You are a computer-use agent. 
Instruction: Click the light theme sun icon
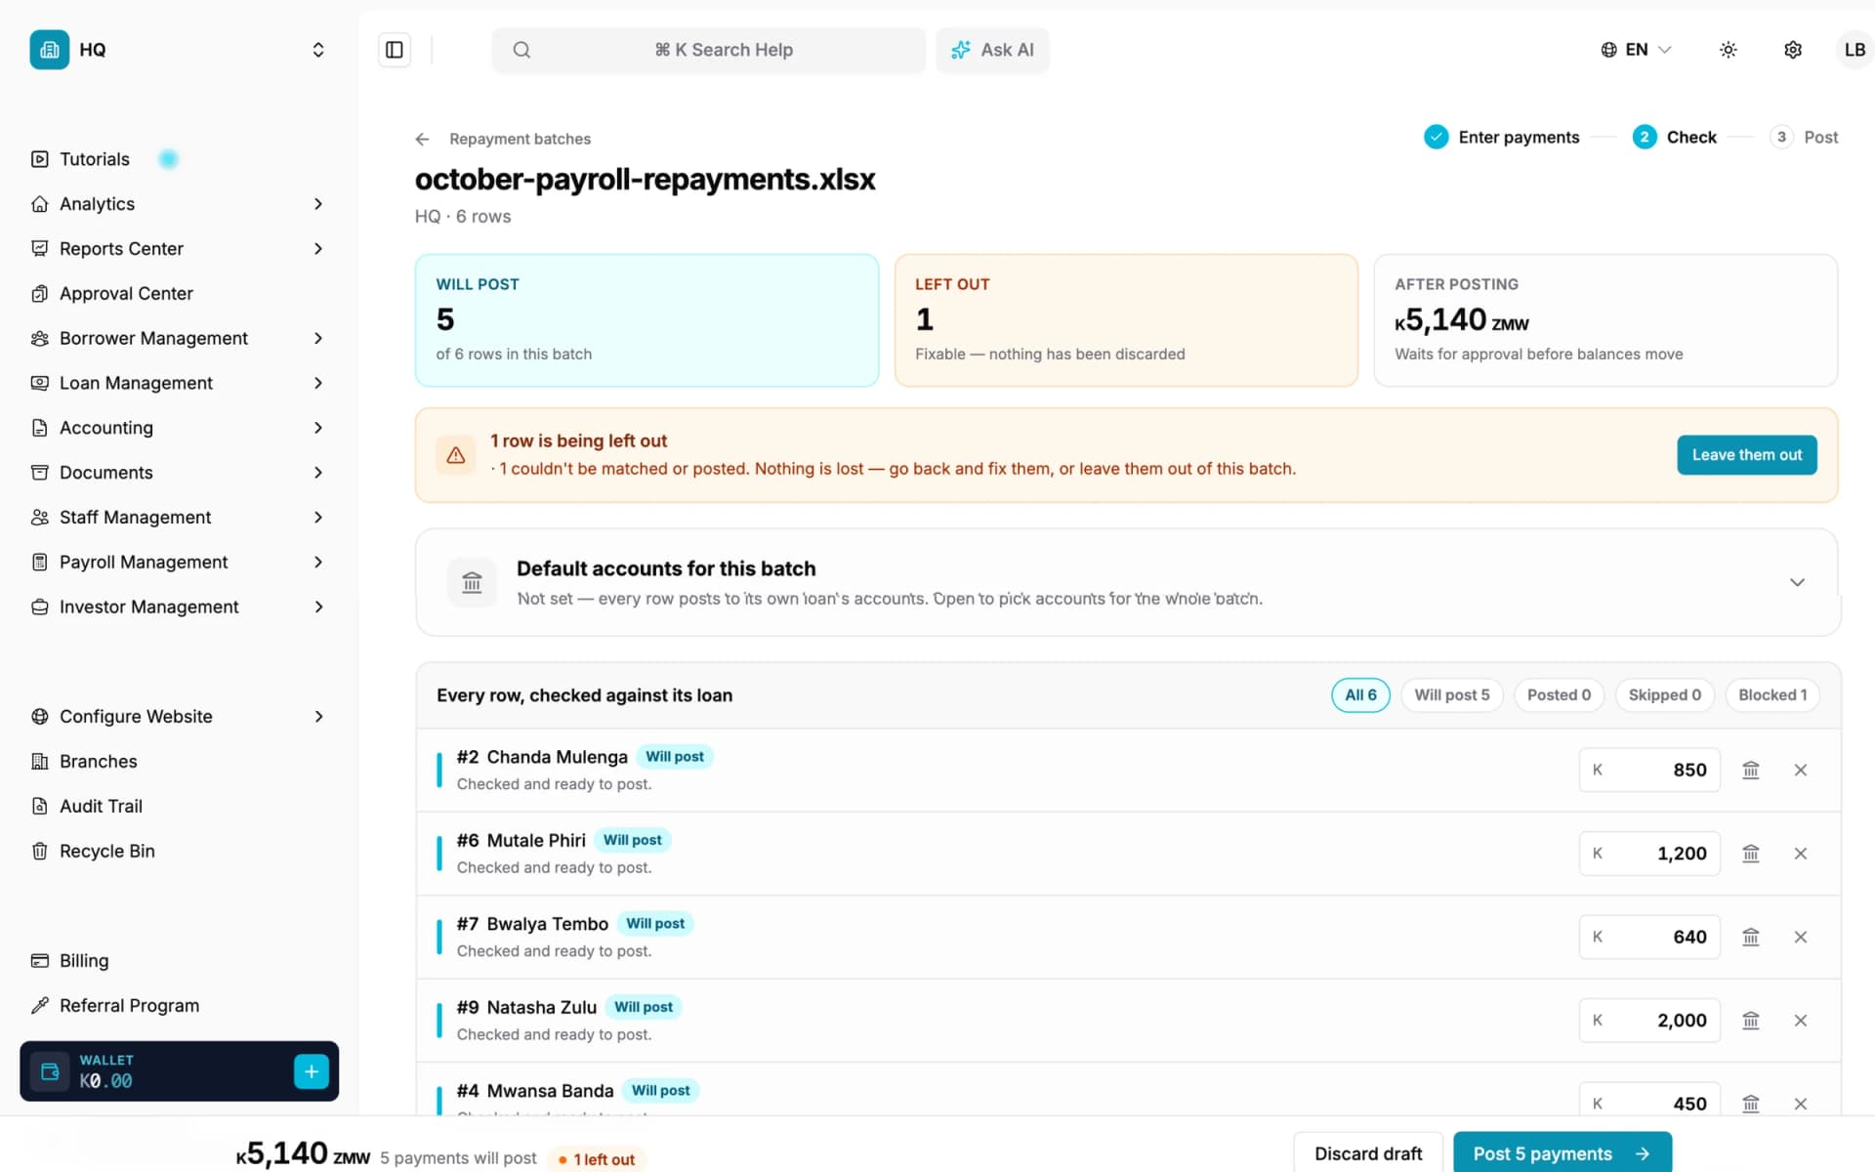(1728, 50)
